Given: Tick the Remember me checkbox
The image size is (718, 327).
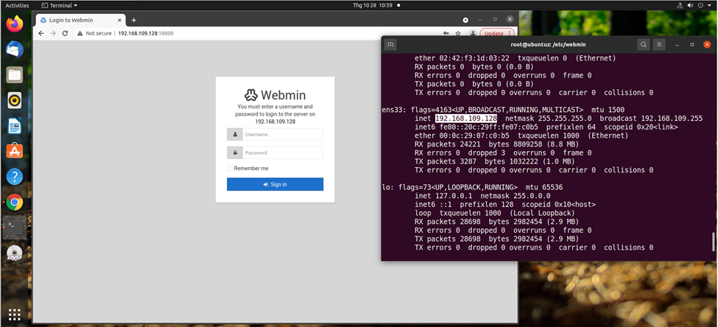Looking at the screenshot, I should pos(230,168).
